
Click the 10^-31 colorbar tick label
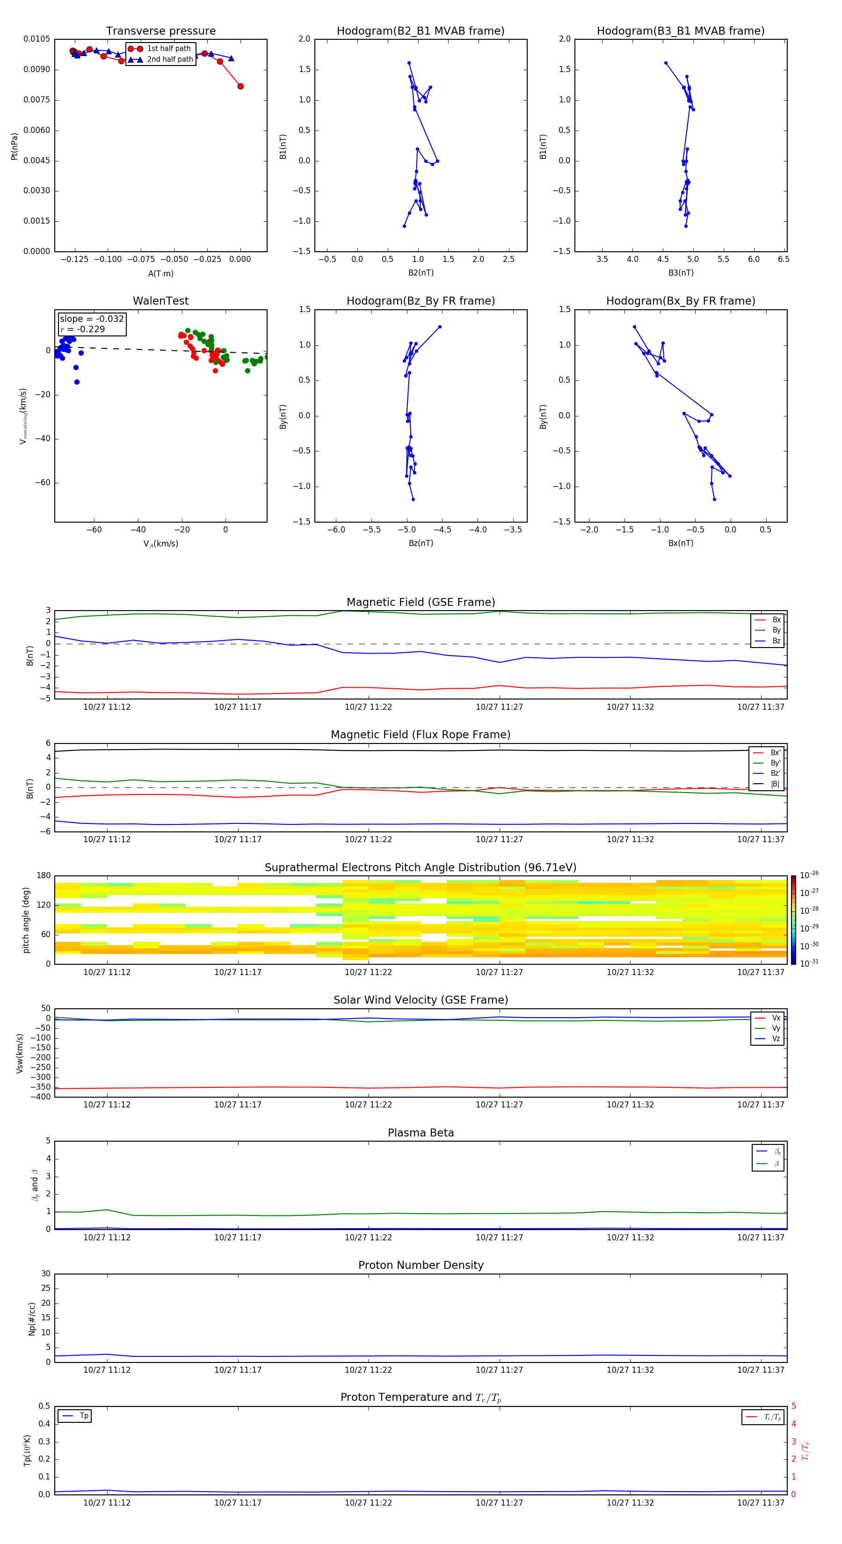click(x=809, y=963)
